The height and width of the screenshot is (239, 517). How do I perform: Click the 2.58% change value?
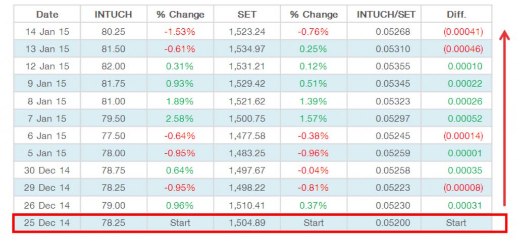(180, 118)
